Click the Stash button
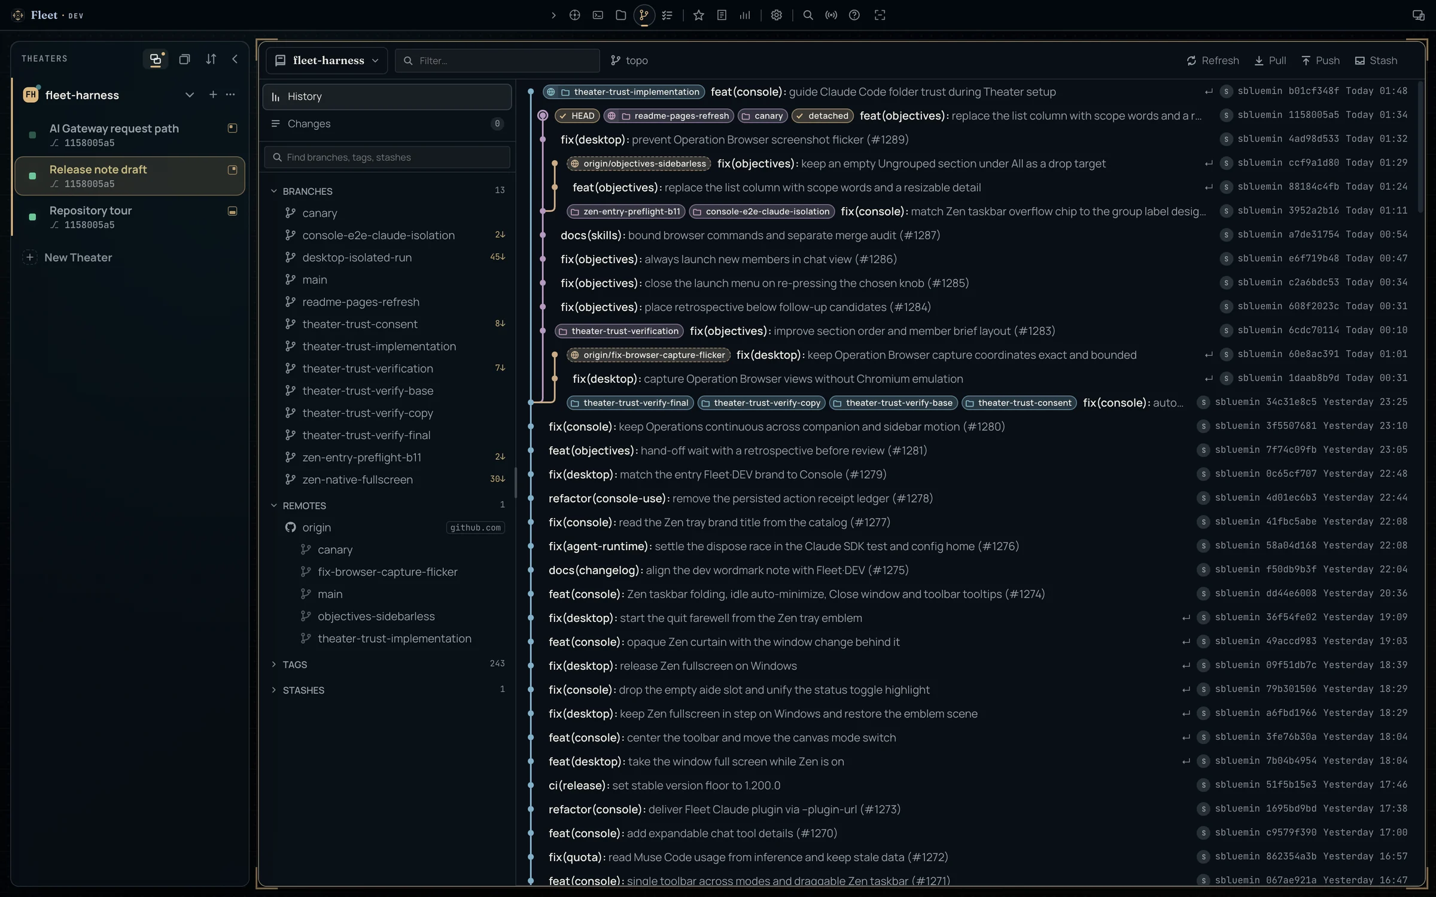The width and height of the screenshot is (1436, 897). (x=1376, y=60)
